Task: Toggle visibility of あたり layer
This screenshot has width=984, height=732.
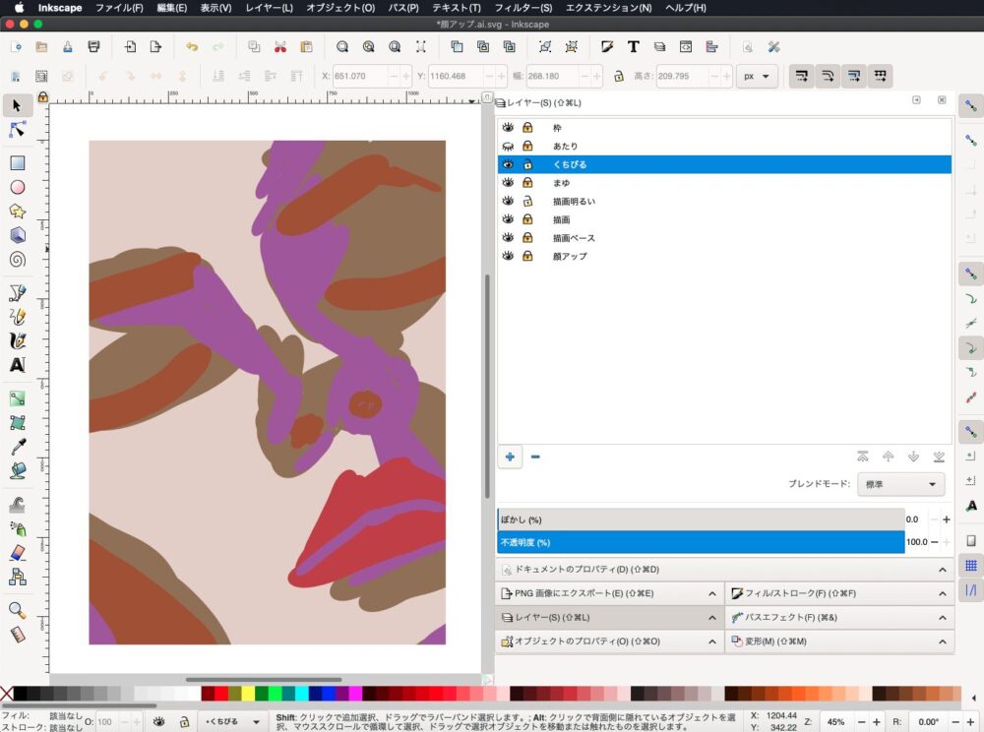Action: [x=509, y=146]
